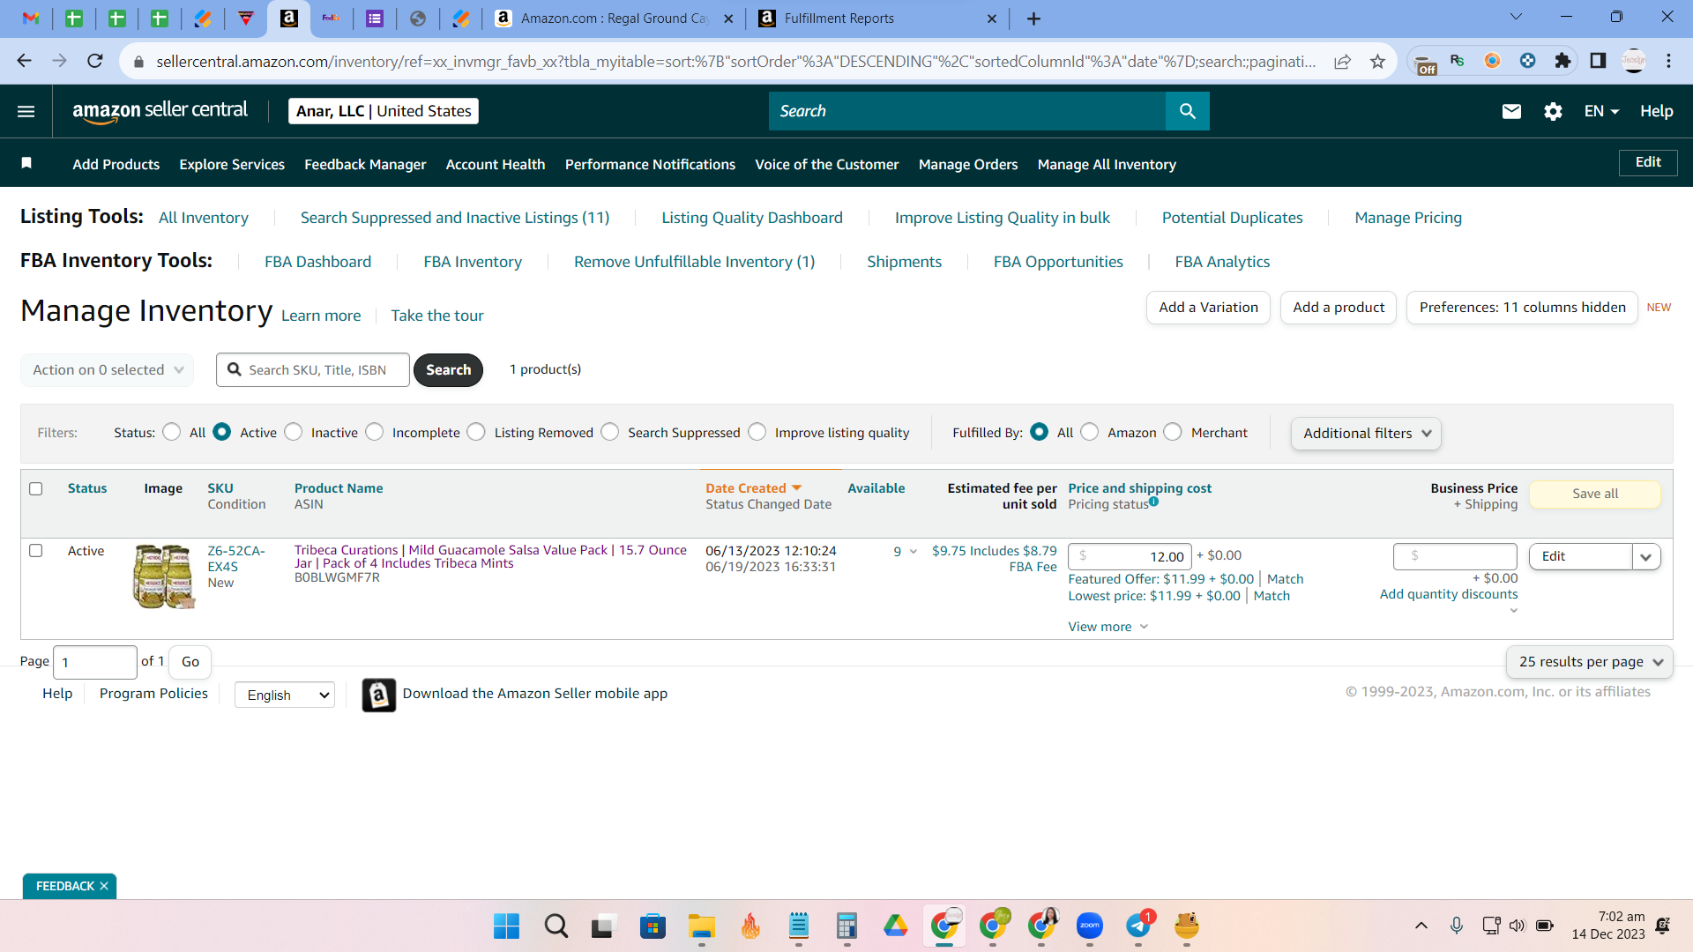Image resolution: width=1693 pixels, height=952 pixels.
Task: Select the header select-all checkbox
Action: tap(36, 488)
